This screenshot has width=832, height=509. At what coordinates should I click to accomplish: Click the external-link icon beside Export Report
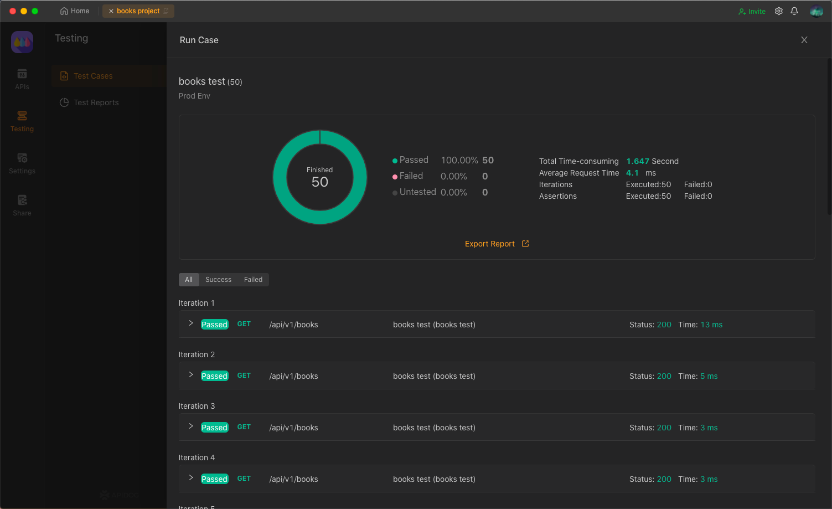click(525, 244)
